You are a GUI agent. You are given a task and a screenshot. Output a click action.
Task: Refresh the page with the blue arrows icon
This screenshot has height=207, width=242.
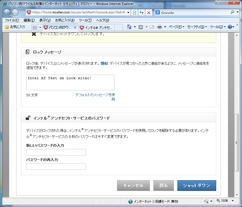(x=142, y=12)
